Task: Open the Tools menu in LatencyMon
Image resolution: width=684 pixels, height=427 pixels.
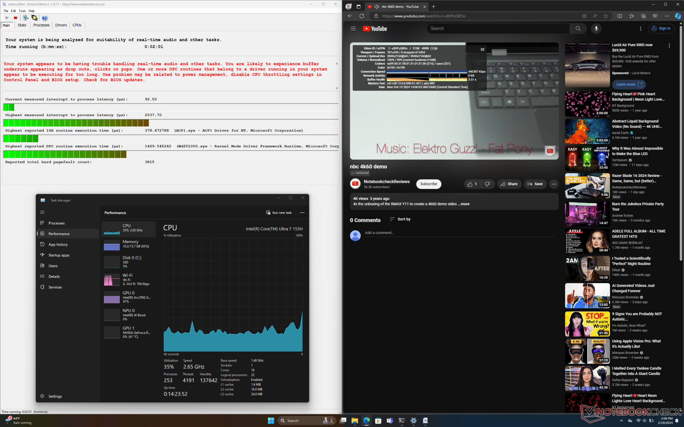Action: pos(22,11)
